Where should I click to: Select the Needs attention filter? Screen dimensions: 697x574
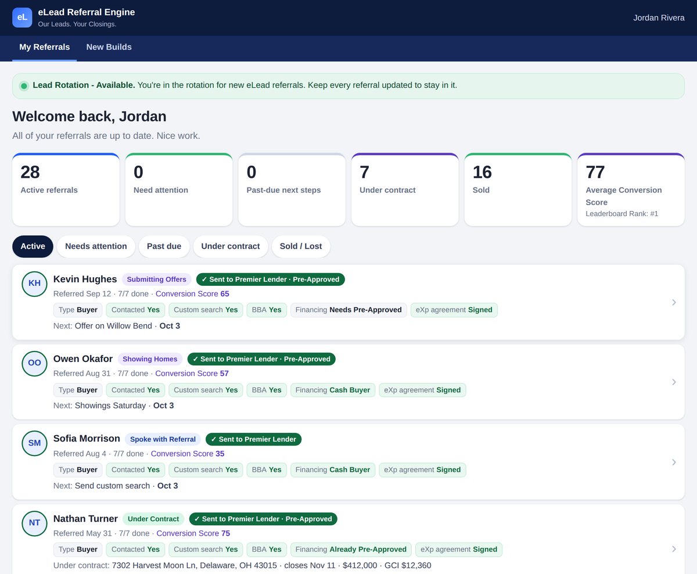tap(96, 246)
